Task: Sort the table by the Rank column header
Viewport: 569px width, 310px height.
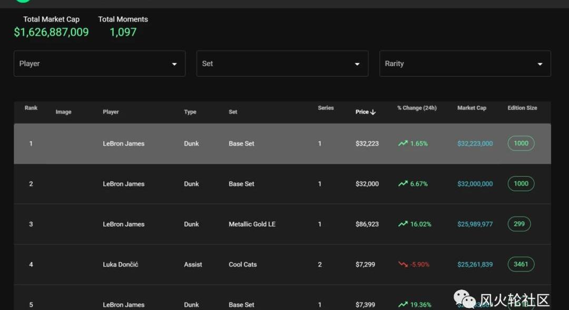Action: pyautogui.click(x=31, y=108)
